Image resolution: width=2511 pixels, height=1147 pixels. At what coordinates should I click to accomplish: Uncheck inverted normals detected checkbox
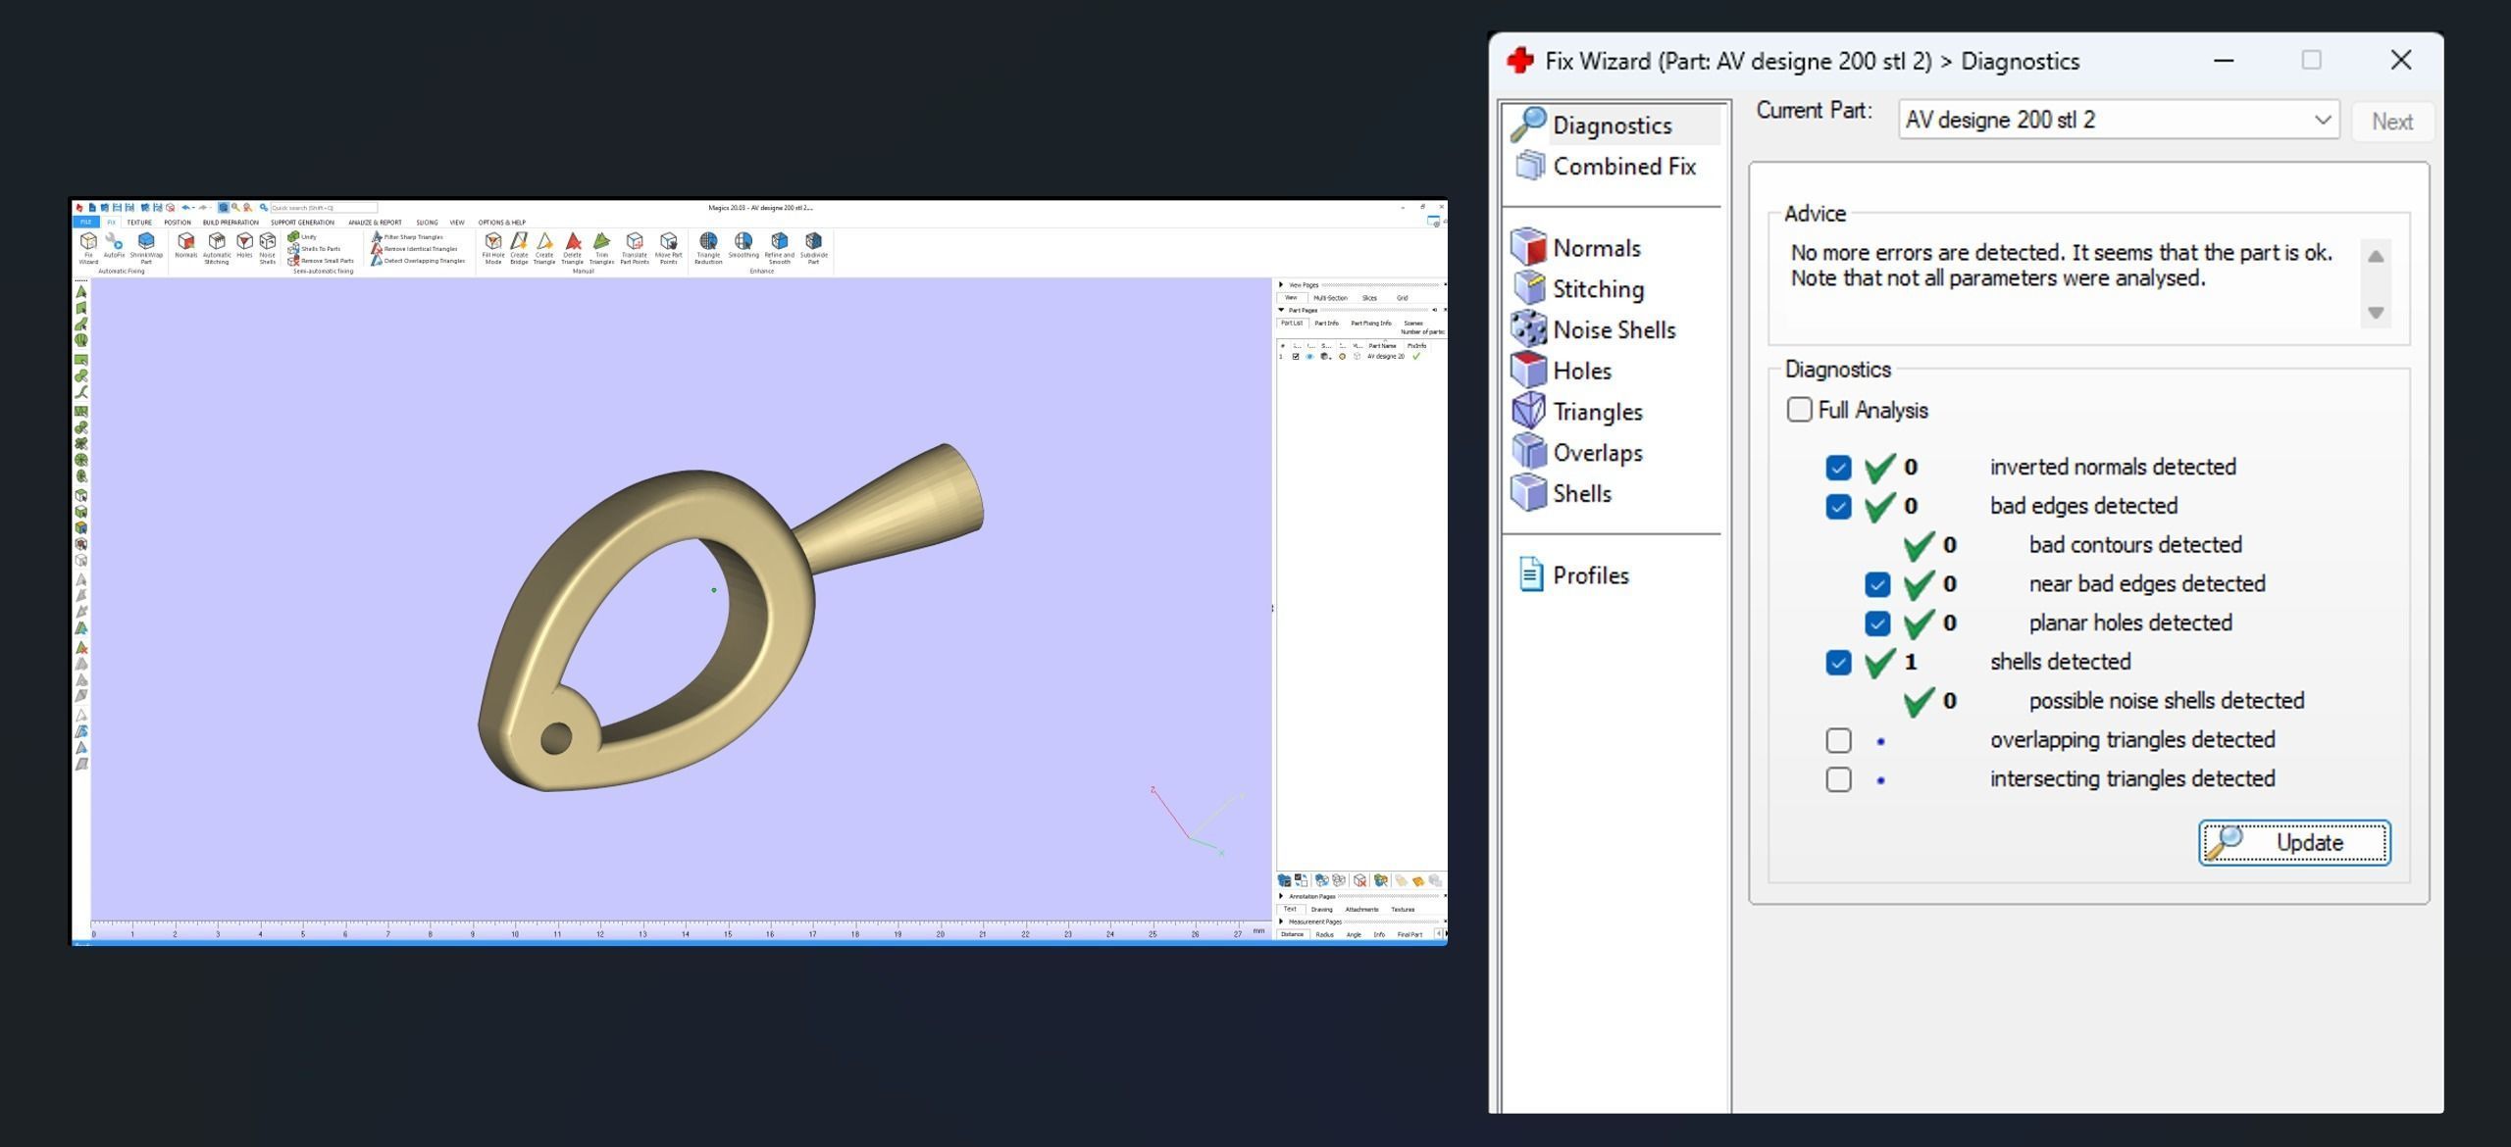click(x=1838, y=468)
